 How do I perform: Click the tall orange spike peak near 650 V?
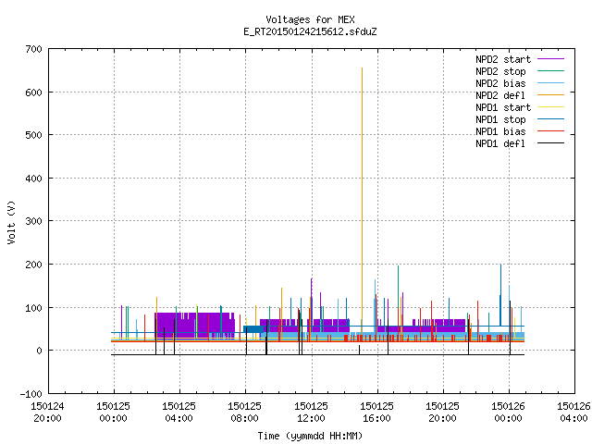tap(362, 68)
